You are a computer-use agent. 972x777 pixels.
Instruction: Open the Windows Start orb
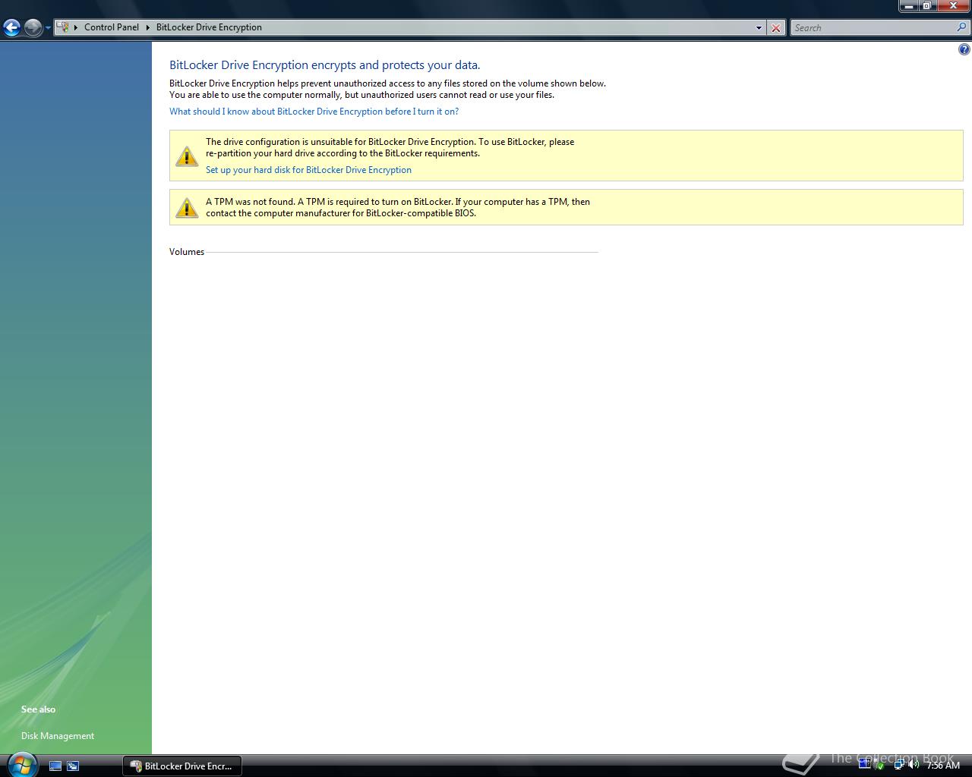(x=22, y=764)
